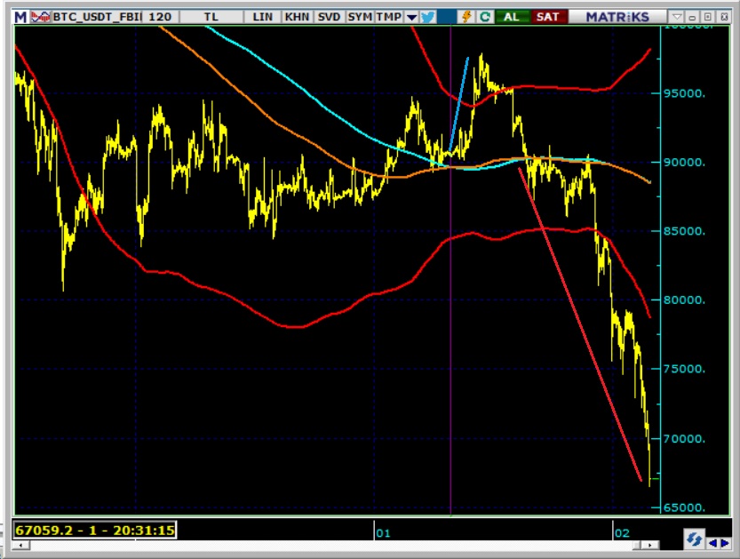Expand the window menu triangle near MATRIKS
Screen dimensions: 740x559
(x=677, y=17)
